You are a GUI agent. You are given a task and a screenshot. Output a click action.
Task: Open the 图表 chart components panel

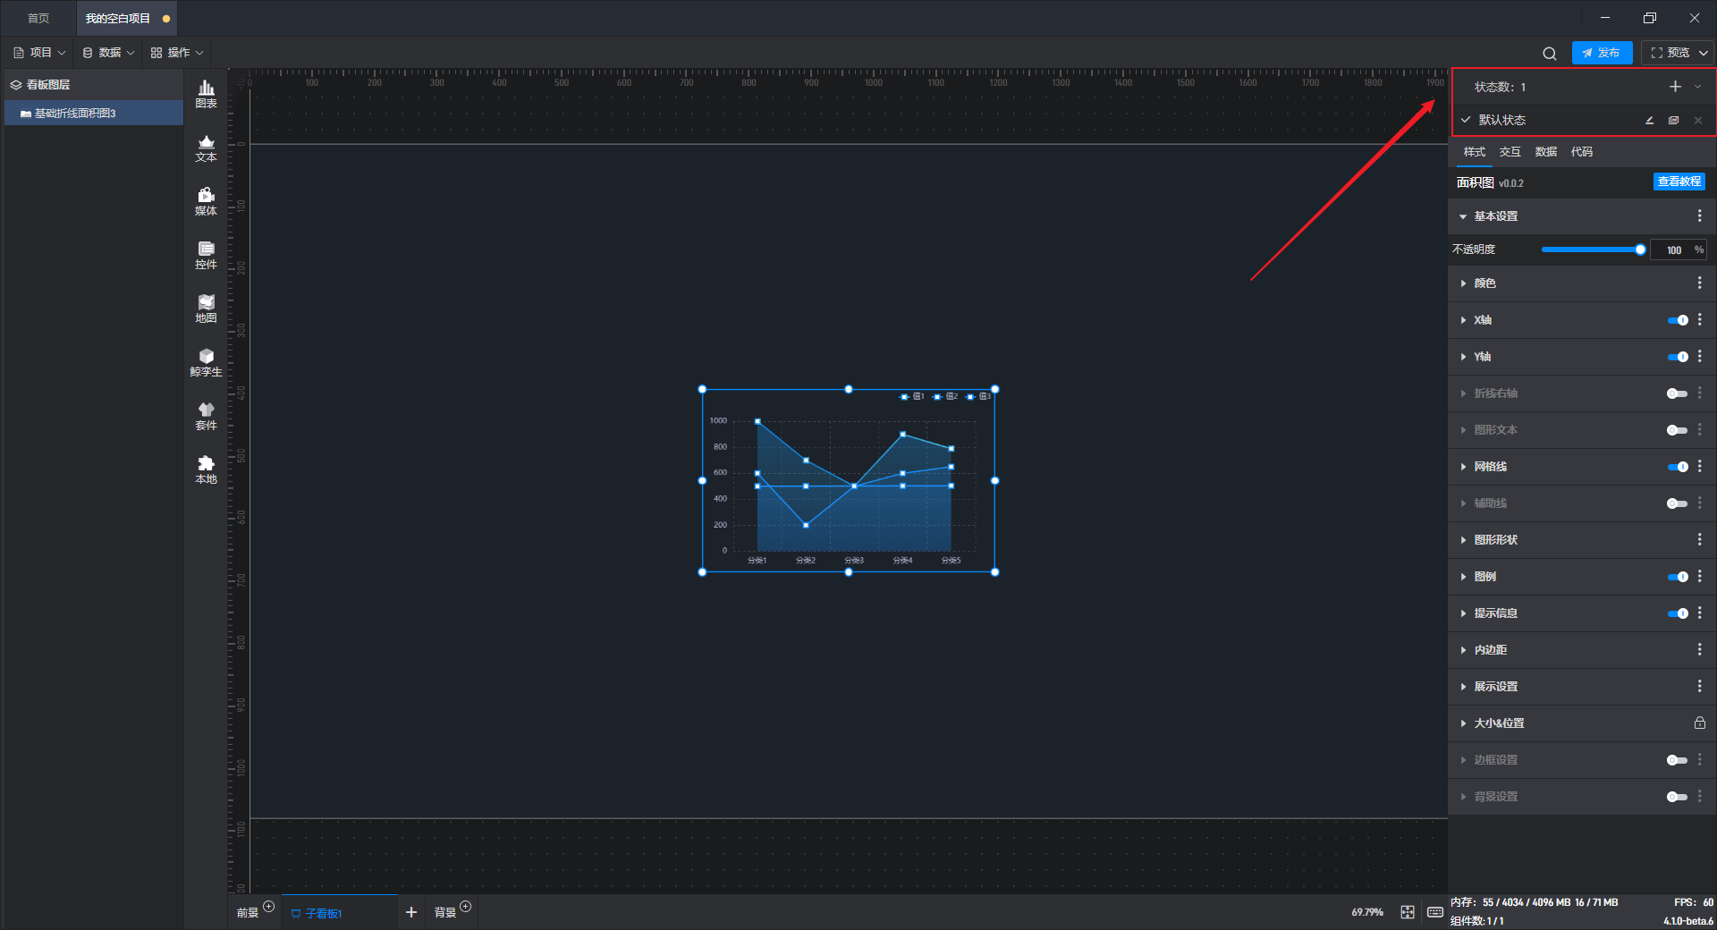pyautogui.click(x=206, y=94)
